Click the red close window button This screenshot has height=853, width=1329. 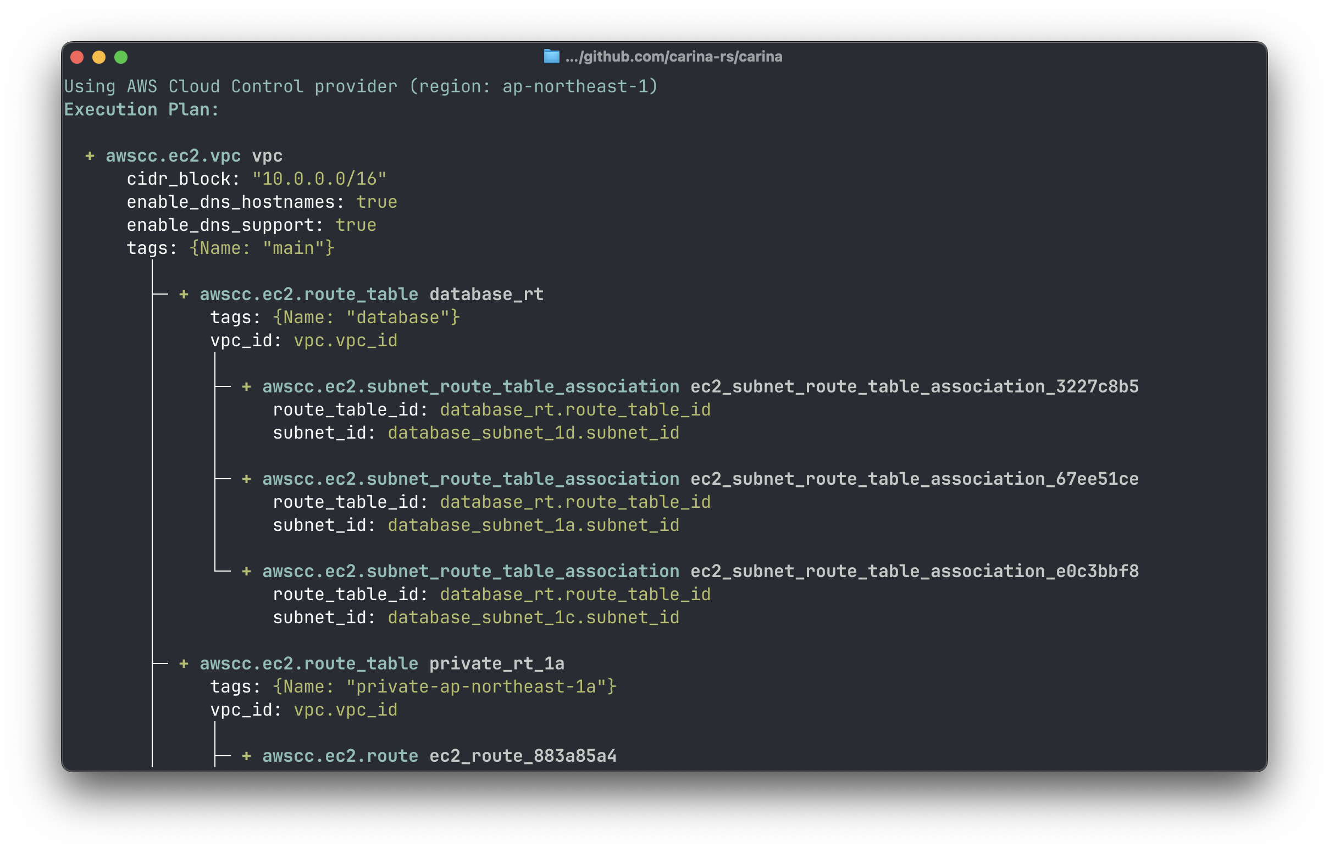coord(77,57)
